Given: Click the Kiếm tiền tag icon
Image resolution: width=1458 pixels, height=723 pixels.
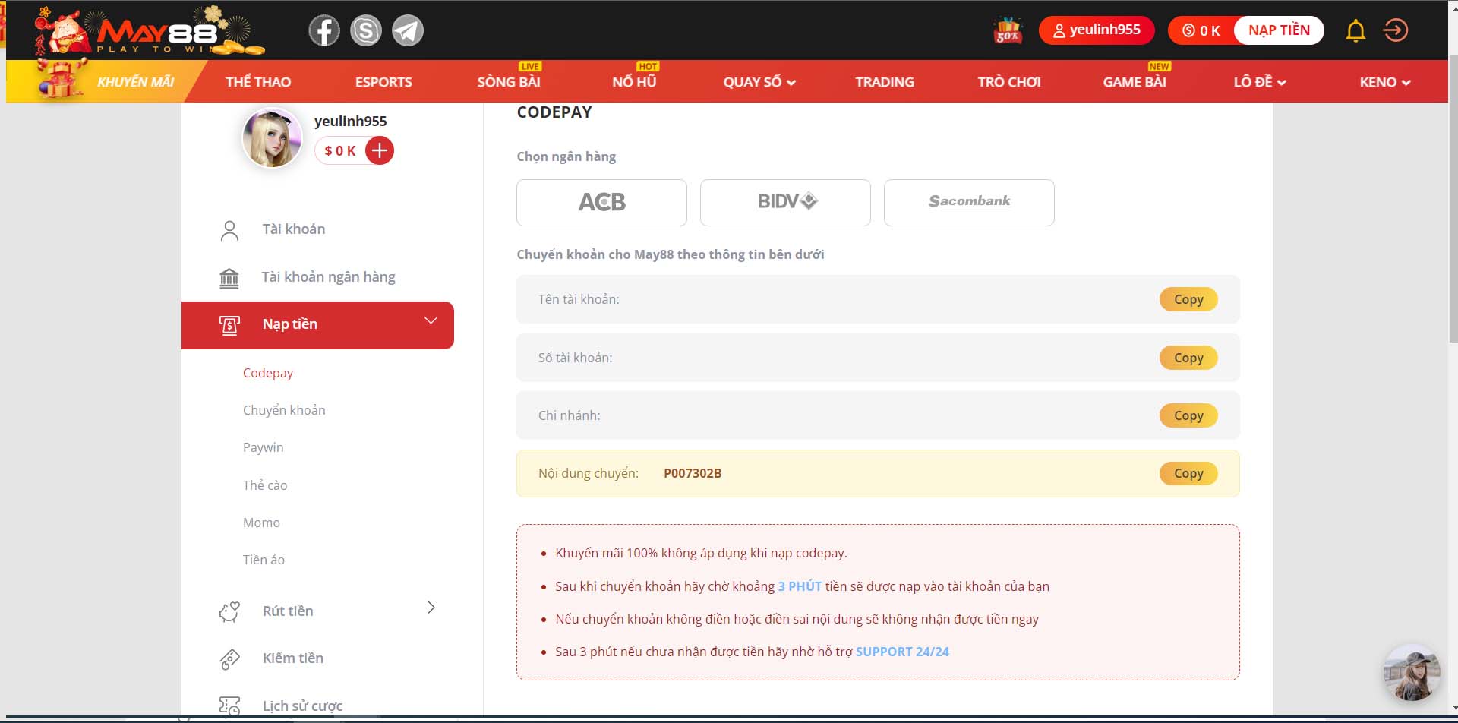Looking at the screenshot, I should coord(229,658).
